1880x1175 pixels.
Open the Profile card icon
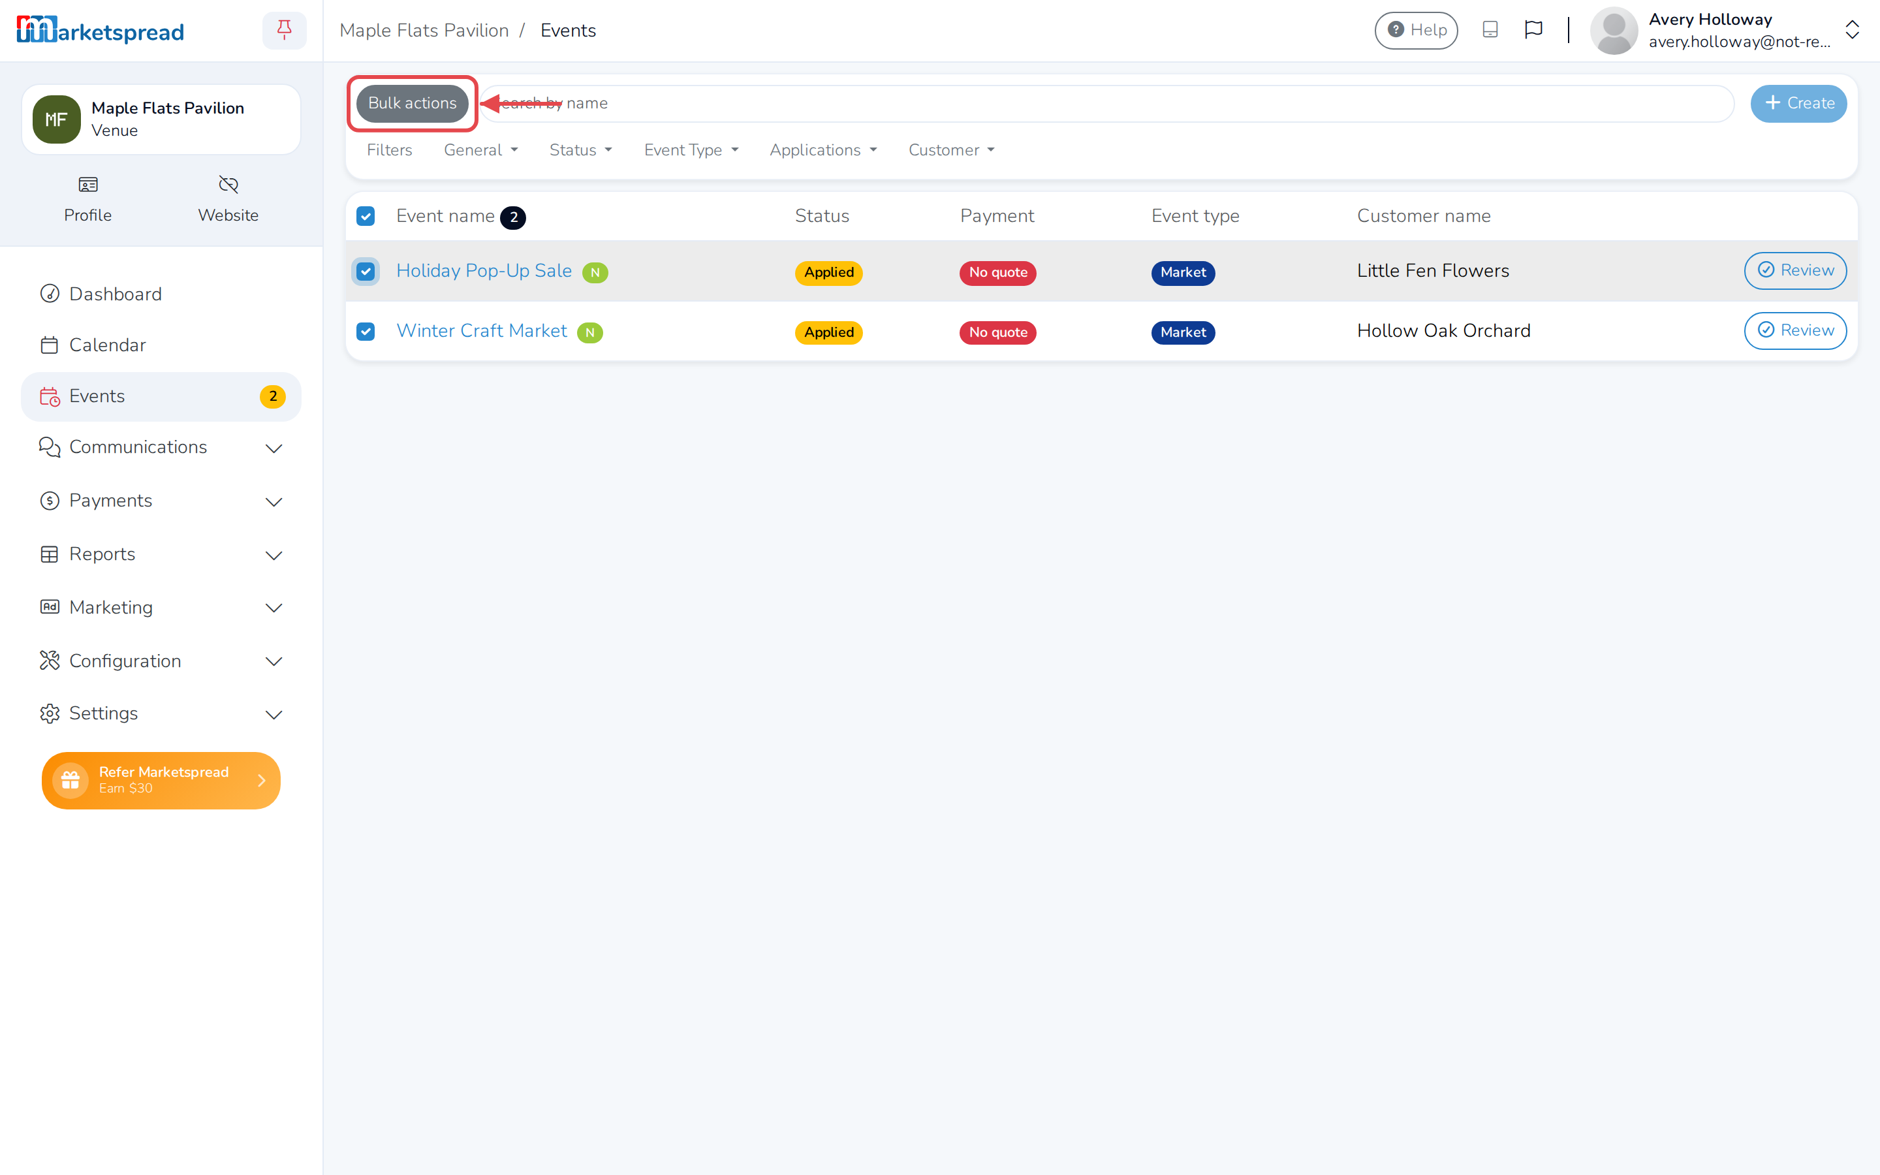click(87, 185)
